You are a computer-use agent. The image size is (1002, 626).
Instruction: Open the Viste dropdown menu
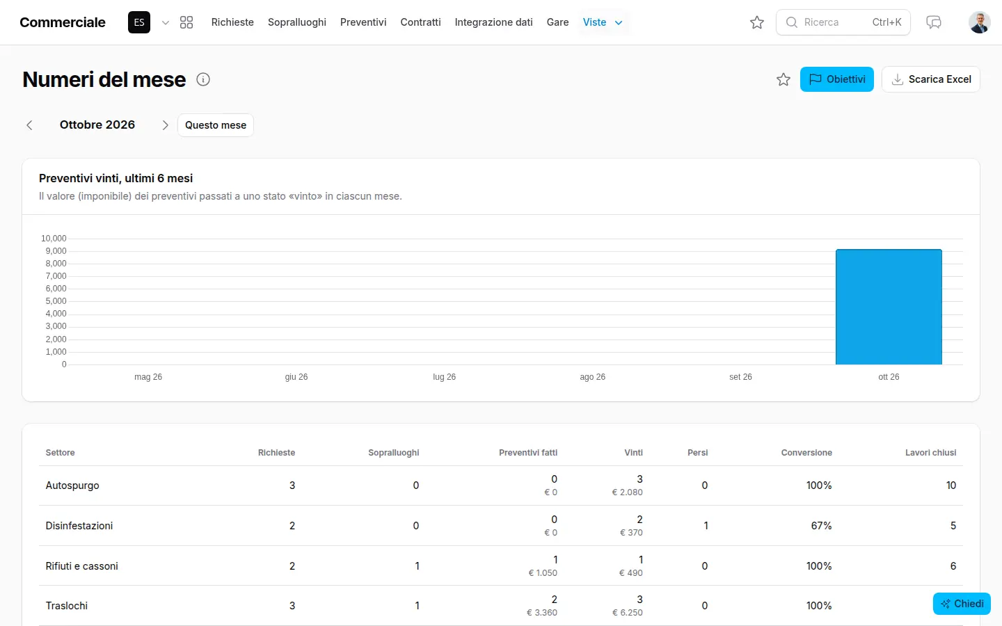pyautogui.click(x=603, y=22)
